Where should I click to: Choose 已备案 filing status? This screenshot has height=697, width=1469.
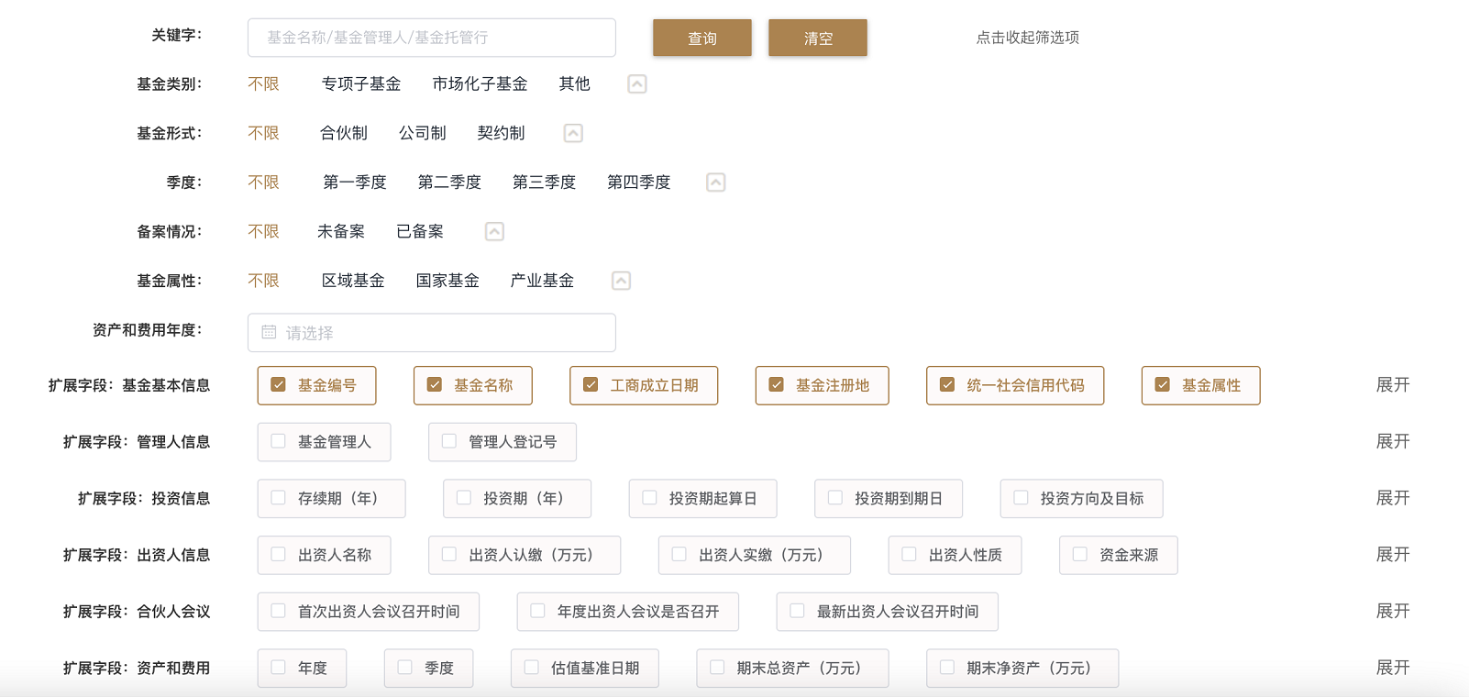coord(420,232)
